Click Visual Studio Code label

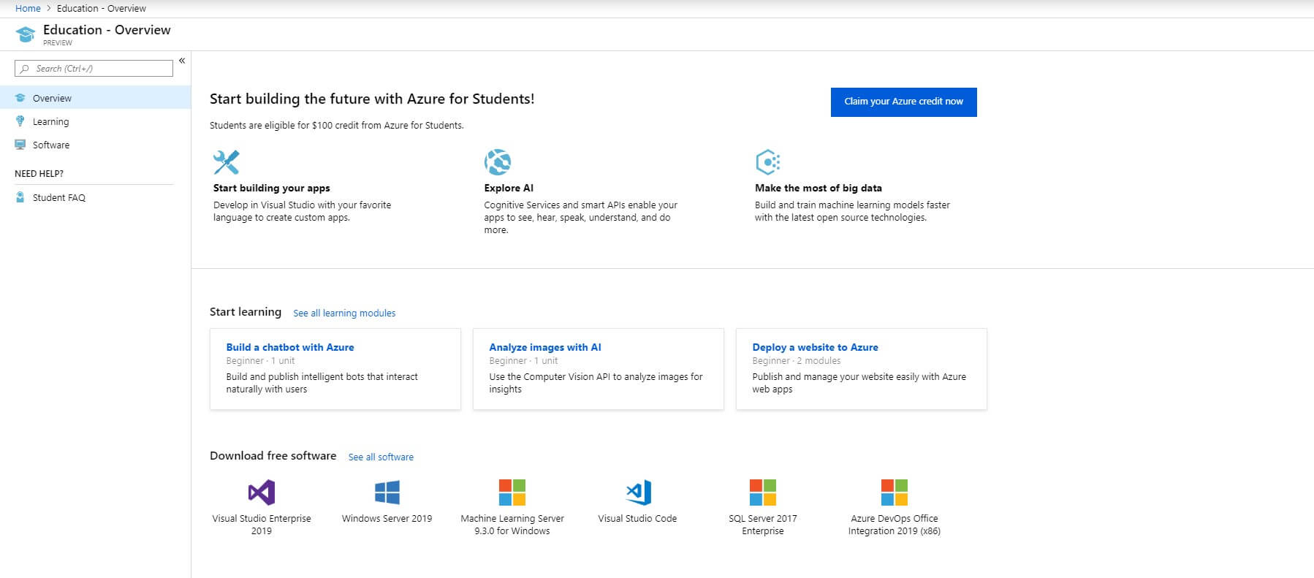637,519
